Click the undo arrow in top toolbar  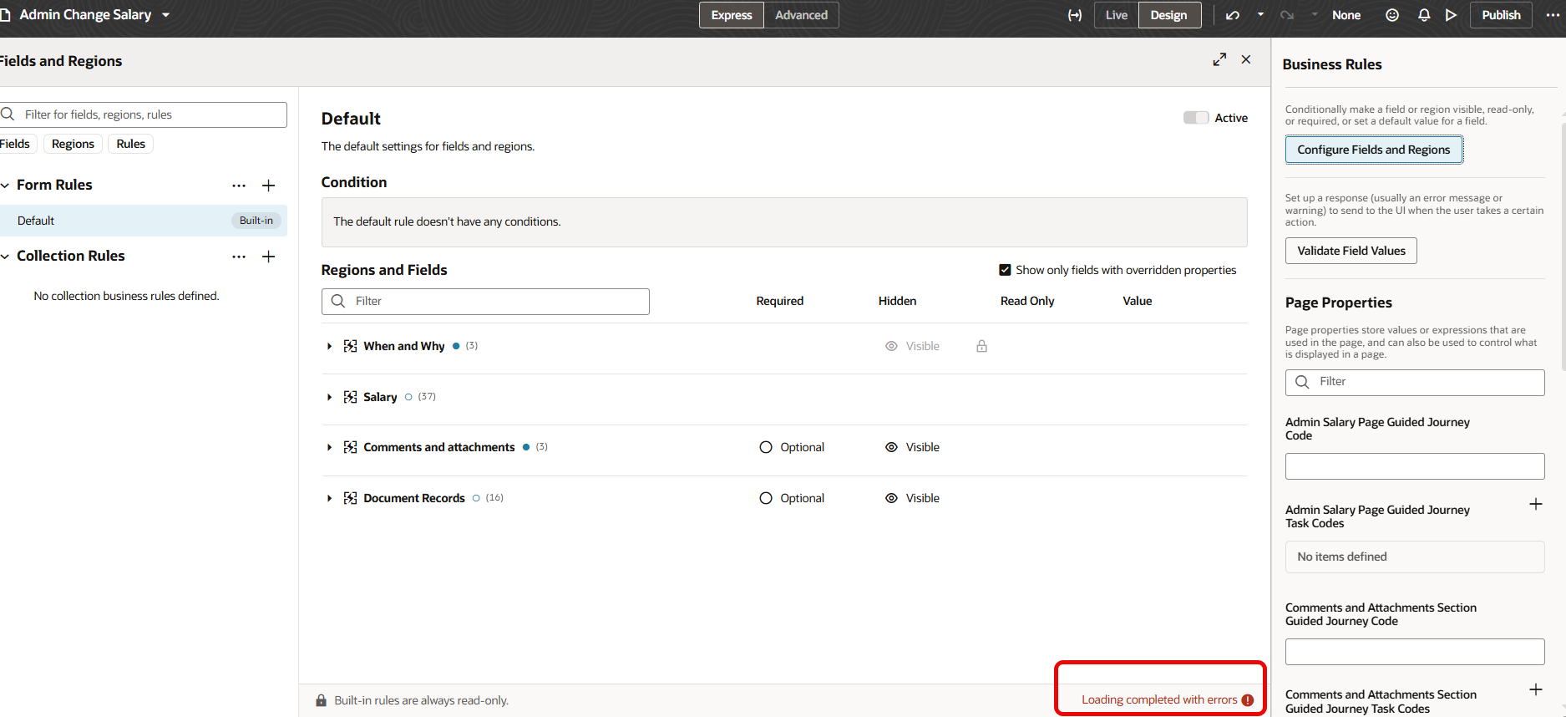click(x=1233, y=15)
